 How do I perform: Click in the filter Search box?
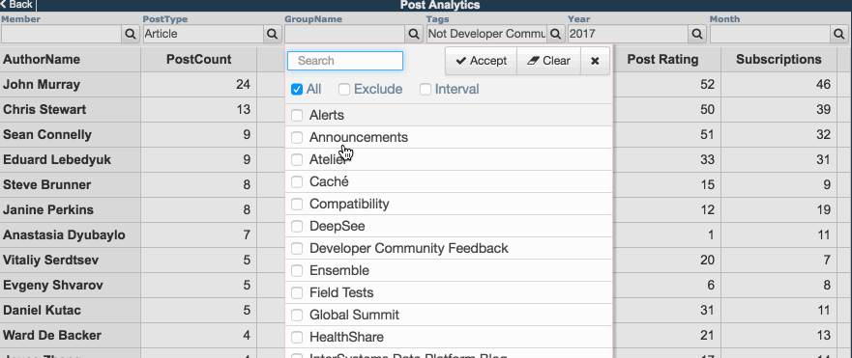click(345, 61)
